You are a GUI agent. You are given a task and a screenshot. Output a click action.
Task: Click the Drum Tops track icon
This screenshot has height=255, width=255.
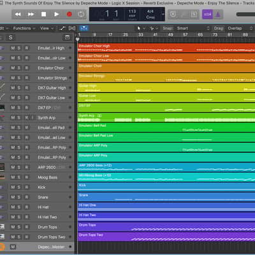tap(3, 227)
